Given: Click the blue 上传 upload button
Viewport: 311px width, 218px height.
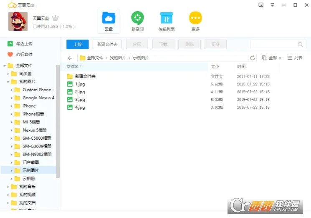Looking at the screenshot, I should click(x=78, y=44).
